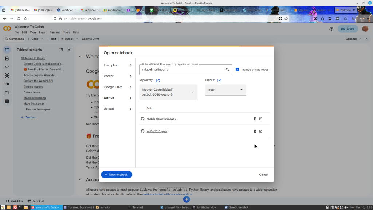Open the Files folder icon in left sidebar
Viewport: 373px width, 210px height.
pos(7,93)
